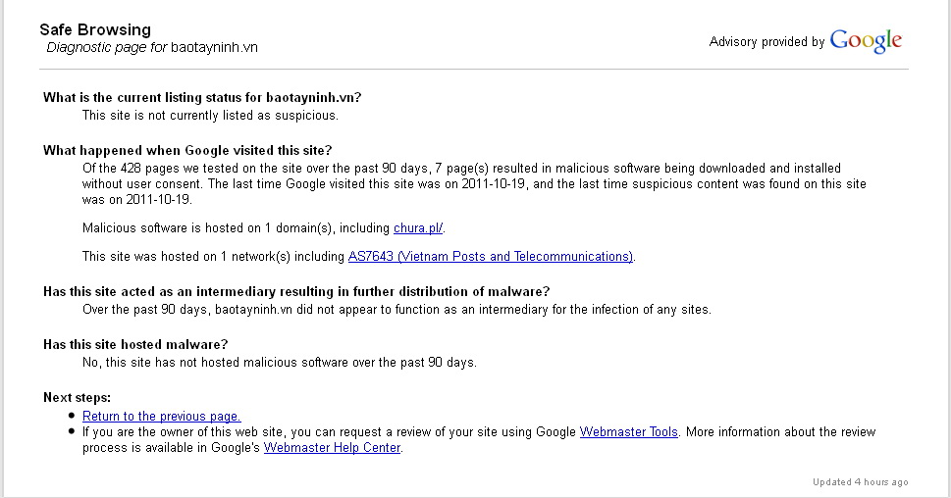The width and height of the screenshot is (951, 498).
Task: Open the chura.pl/ malicious domain link
Action: click(x=418, y=228)
